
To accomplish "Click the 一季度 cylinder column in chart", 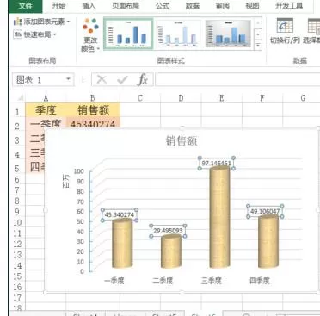I will (122, 244).
